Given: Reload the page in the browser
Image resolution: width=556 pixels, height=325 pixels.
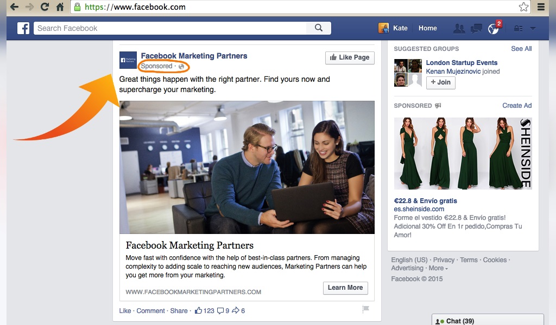Looking at the screenshot, I should [45, 7].
